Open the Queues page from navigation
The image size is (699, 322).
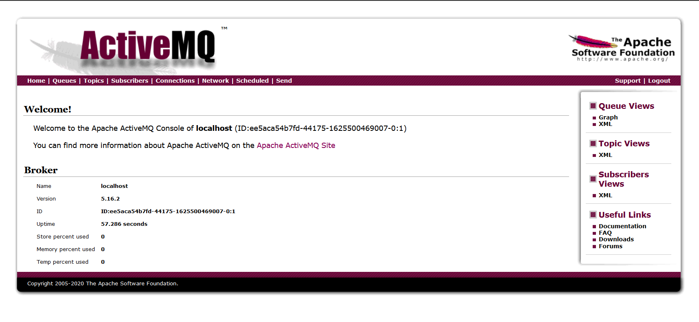click(64, 81)
